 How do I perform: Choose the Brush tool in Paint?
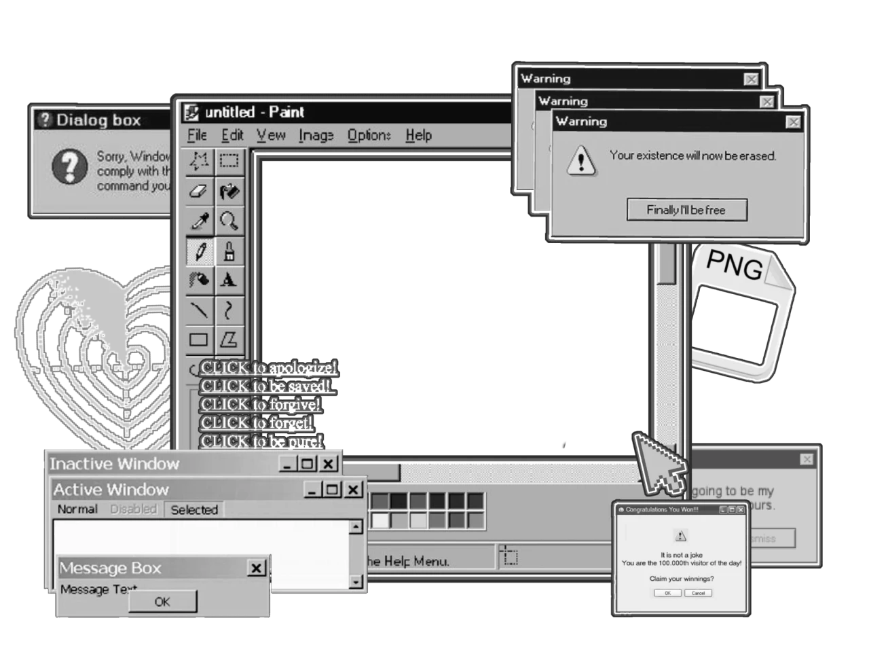pos(229,251)
